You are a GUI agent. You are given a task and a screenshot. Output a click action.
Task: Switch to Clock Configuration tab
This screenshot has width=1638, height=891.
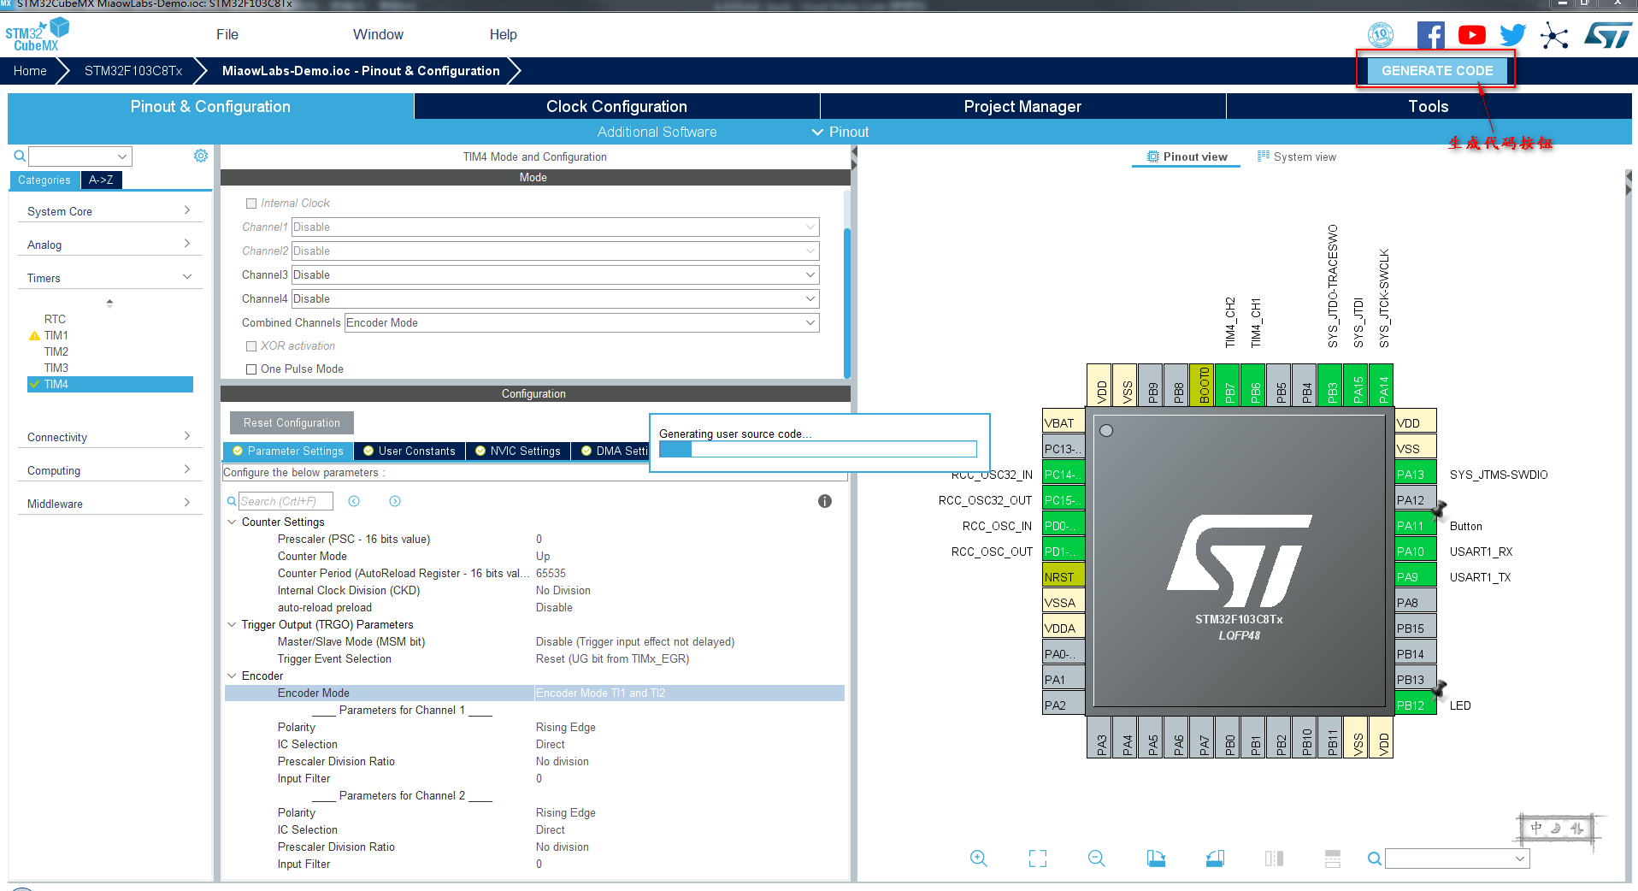click(616, 106)
